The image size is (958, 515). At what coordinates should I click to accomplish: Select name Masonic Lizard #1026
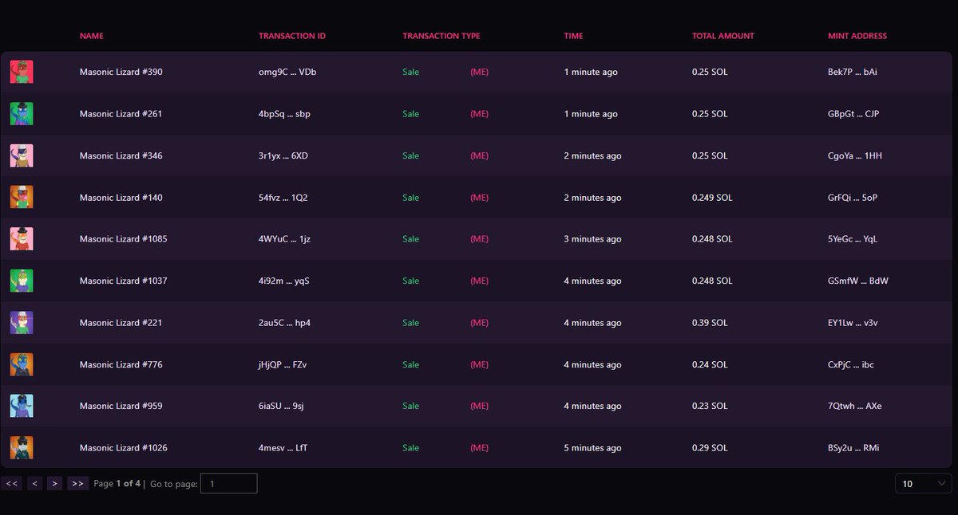coord(124,448)
